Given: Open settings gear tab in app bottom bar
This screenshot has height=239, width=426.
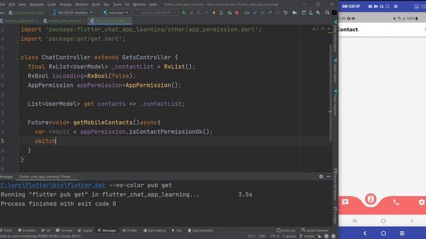Looking at the screenshot, I should click(421, 202).
